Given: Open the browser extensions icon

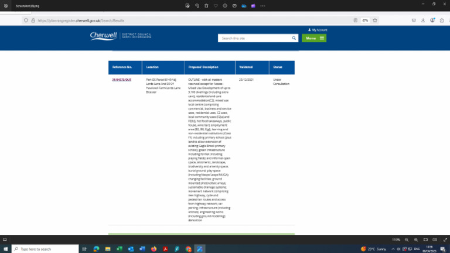Looking at the screenshot, I should click(x=442, y=20).
